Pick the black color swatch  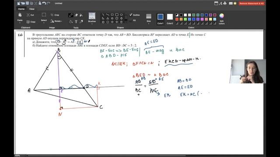(x=181, y=15)
